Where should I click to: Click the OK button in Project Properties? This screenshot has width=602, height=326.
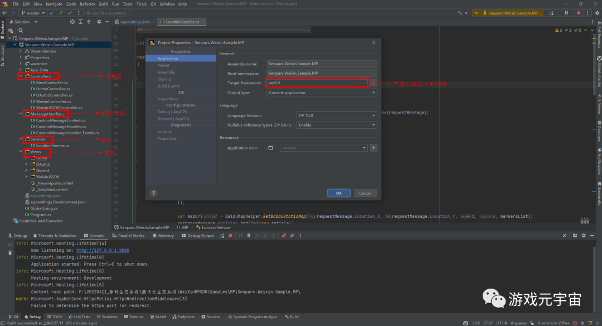(339, 193)
